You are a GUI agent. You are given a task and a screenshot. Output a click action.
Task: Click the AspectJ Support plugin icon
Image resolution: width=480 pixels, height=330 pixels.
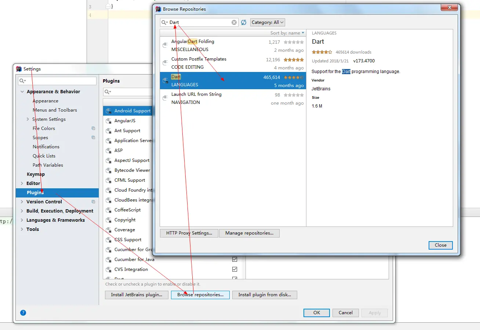pos(108,160)
